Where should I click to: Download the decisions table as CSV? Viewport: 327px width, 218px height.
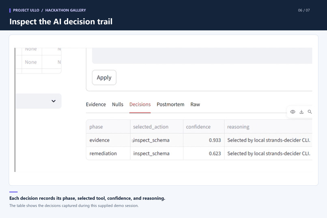(301, 112)
